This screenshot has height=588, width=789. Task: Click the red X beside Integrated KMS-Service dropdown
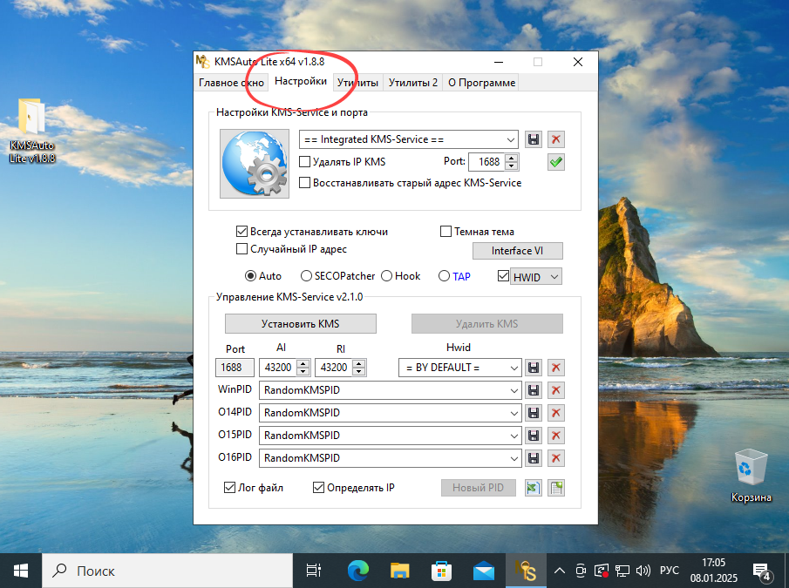coord(555,139)
